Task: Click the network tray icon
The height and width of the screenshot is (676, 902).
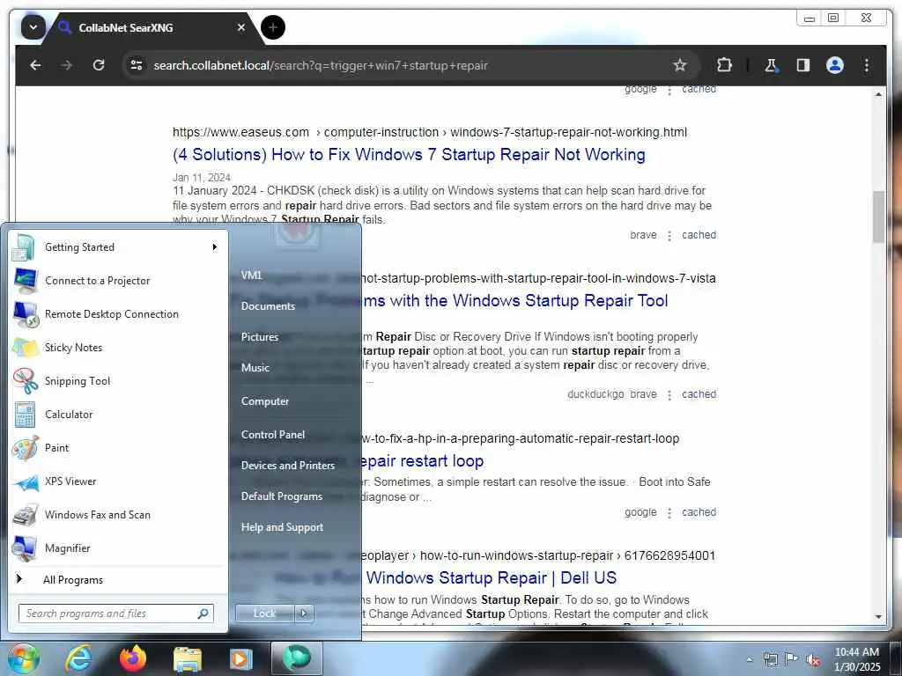Action: 770,659
